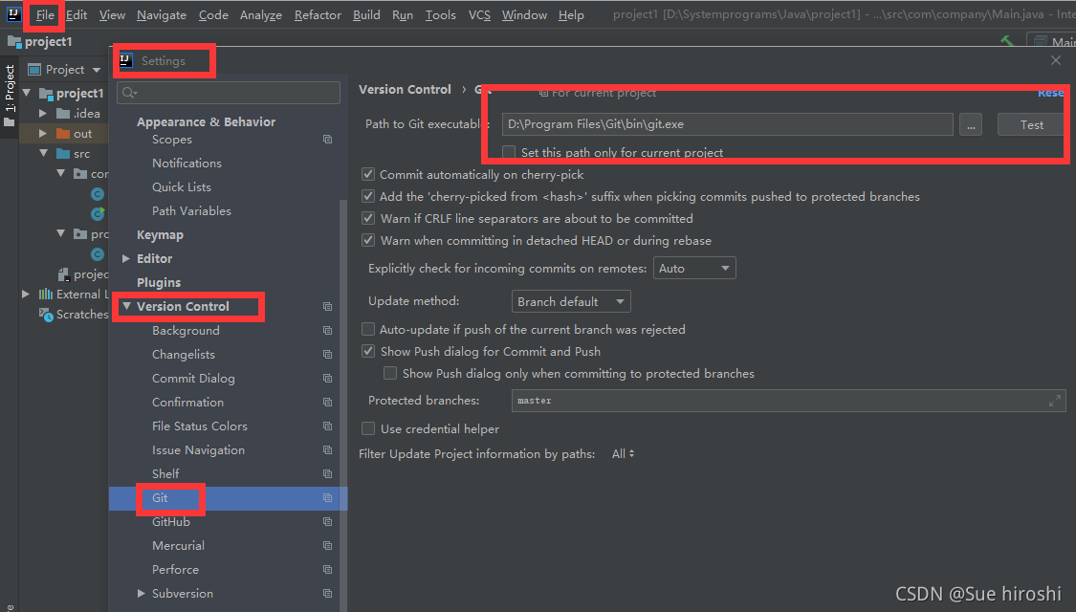The width and height of the screenshot is (1076, 612).
Task: Click the search magnifier icon in Settings
Action: click(x=129, y=93)
